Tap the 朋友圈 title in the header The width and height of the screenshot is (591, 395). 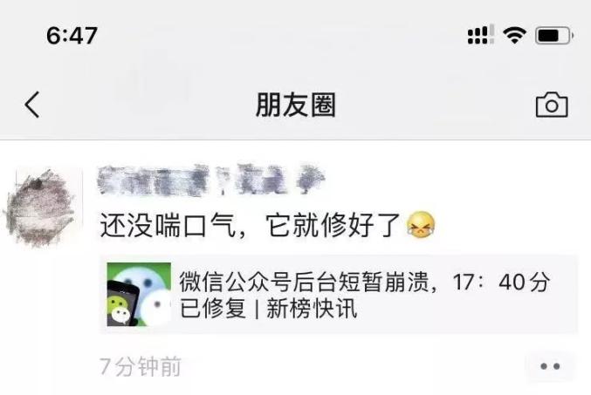pyautogui.click(x=295, y=105)
